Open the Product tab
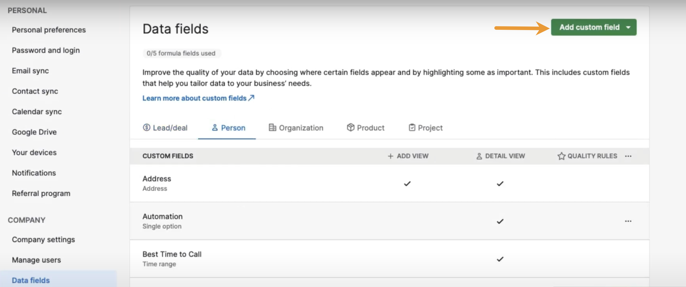Screen dimensions: 686x287 [x=365, y=128]
